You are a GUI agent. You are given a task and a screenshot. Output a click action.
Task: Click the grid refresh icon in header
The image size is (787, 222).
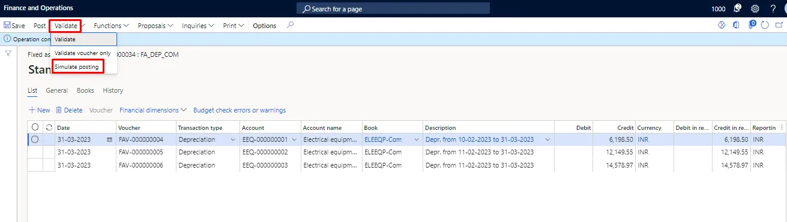49,127
